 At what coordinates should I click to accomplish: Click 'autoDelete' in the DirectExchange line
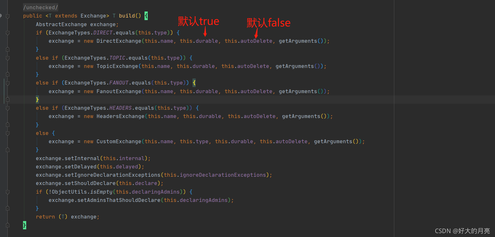(x=256, y=41)
